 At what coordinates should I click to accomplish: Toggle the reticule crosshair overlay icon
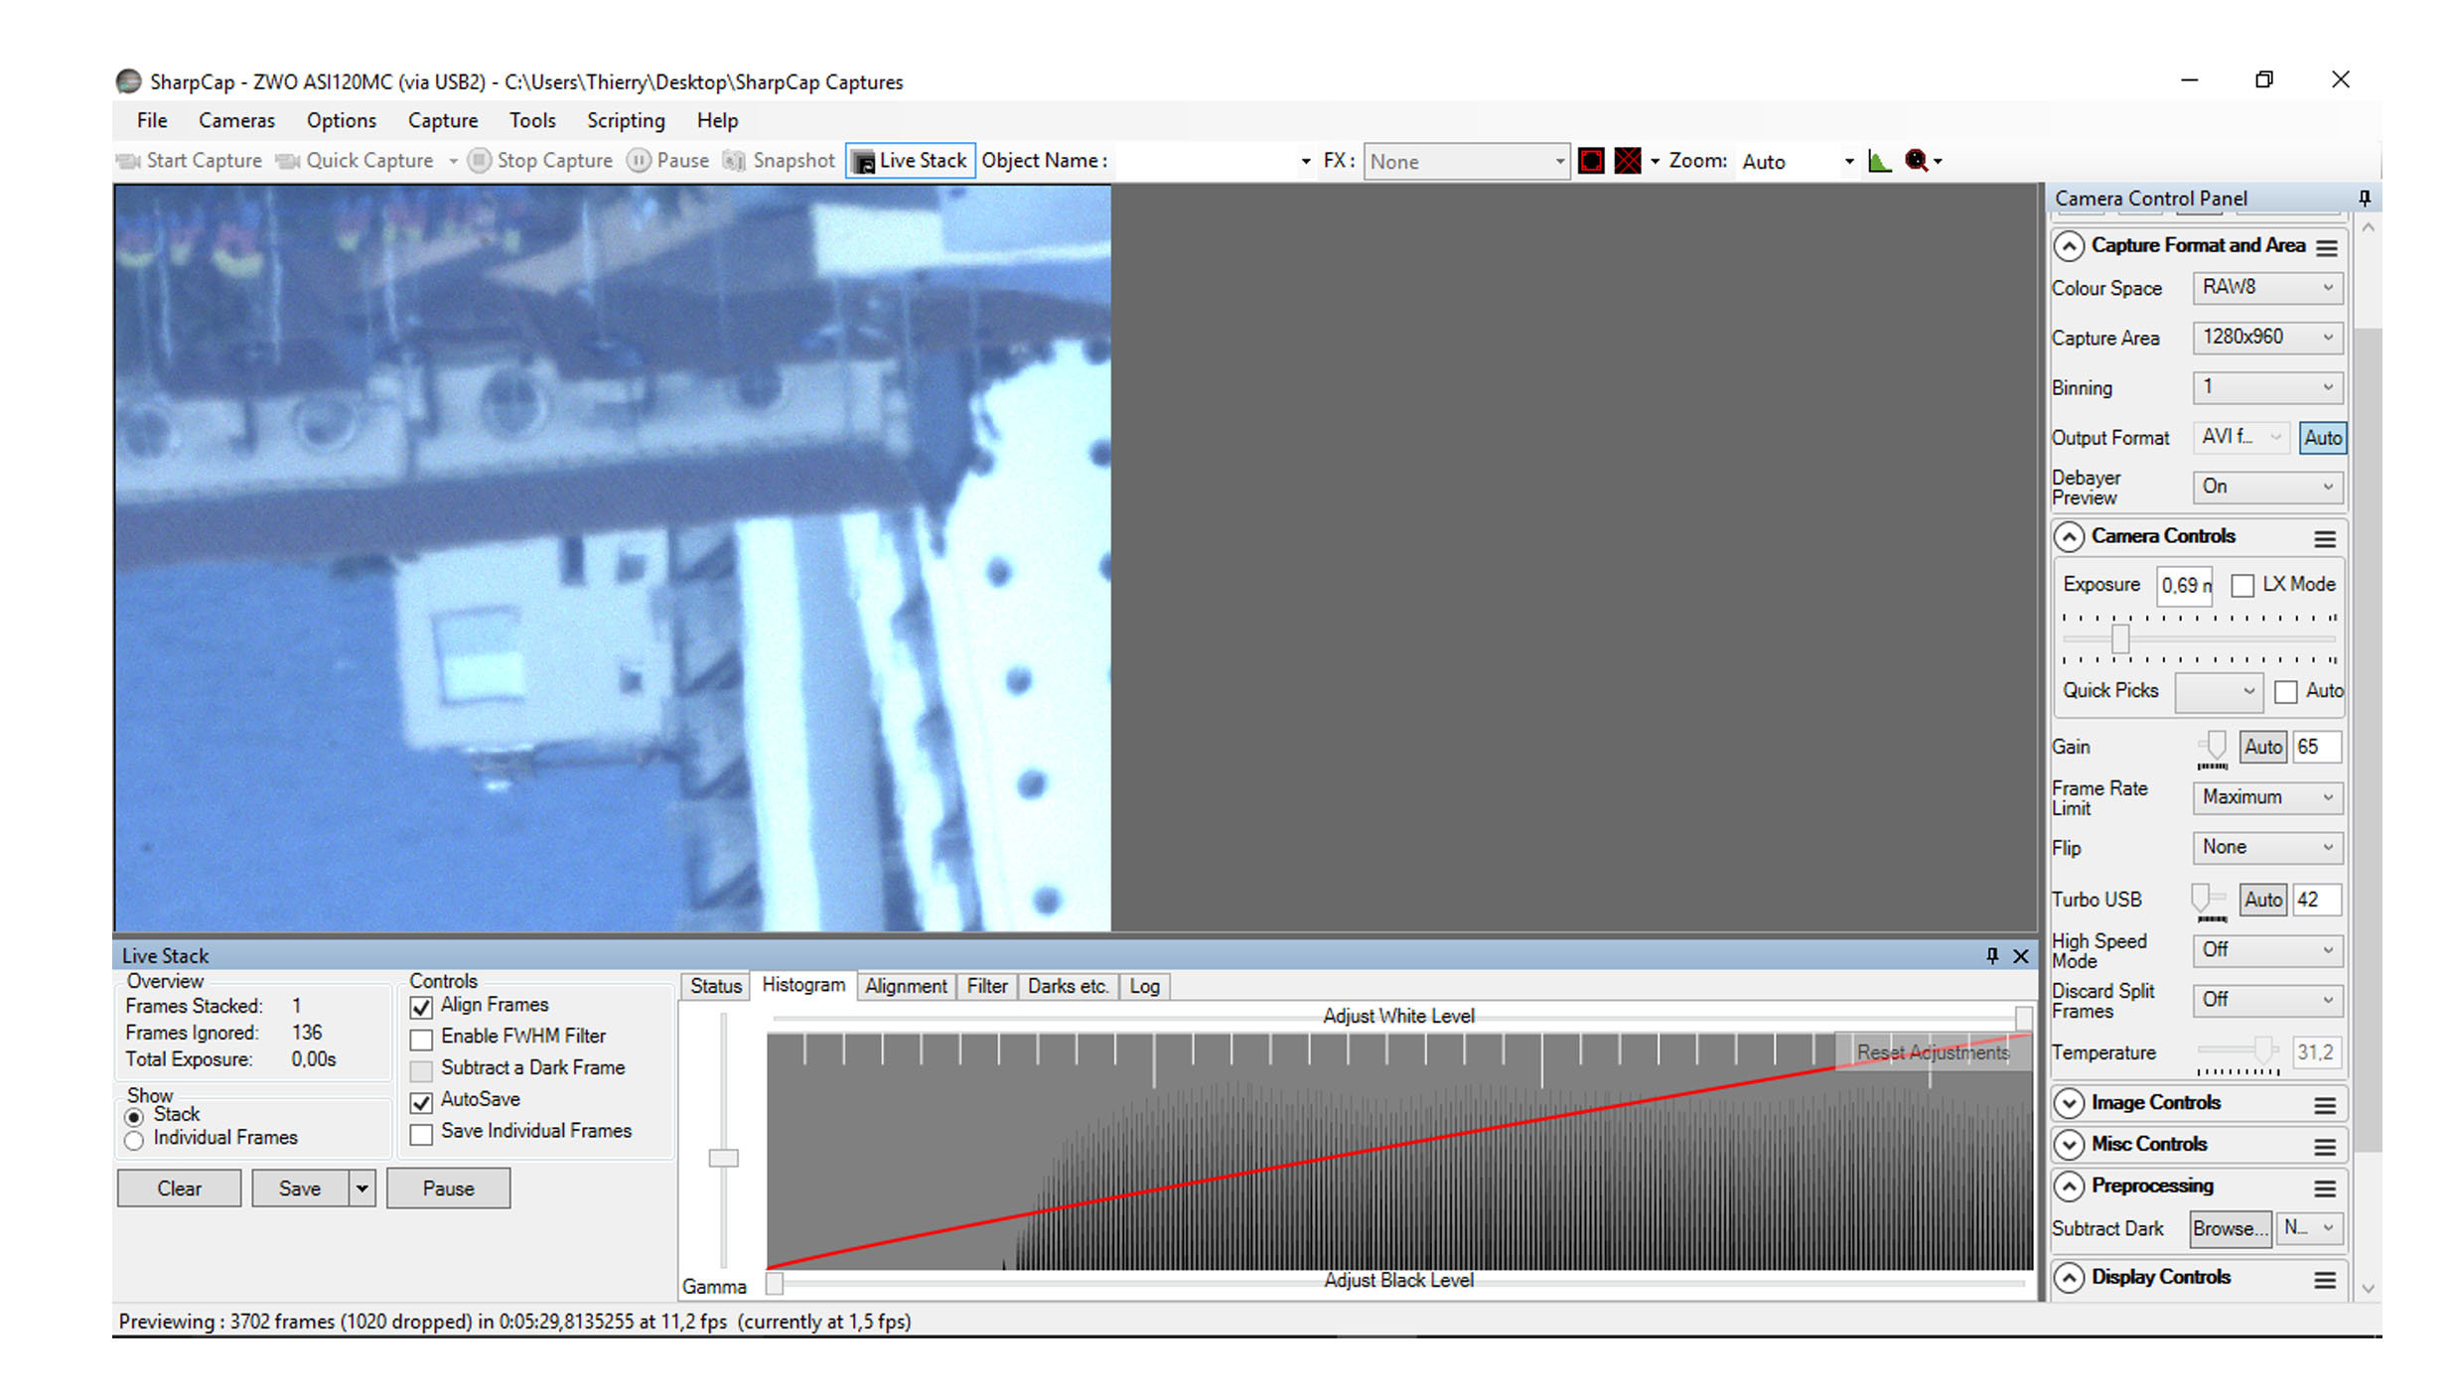coord(1628,161)
